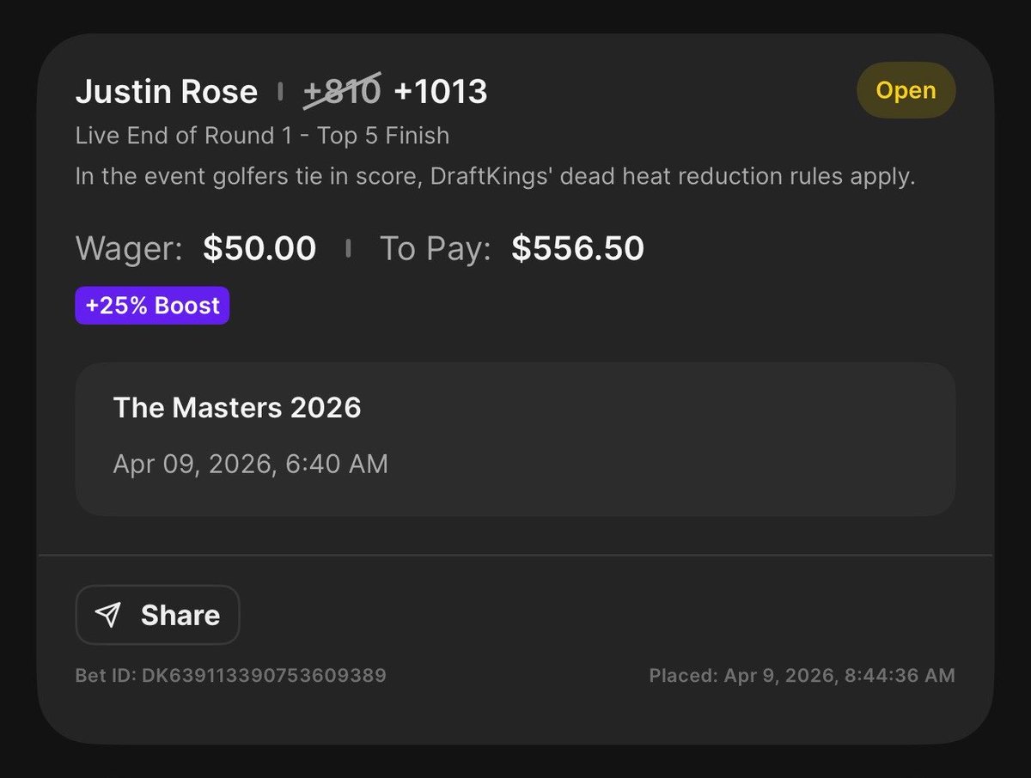The width and height of the screenshot is (1031, 778).
Task: Click the $556.50 To Pay amount
Action: coord(578,249)
